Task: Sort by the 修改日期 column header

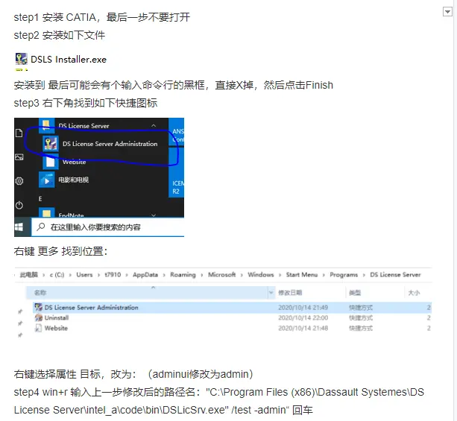Action: coord(290,293)
